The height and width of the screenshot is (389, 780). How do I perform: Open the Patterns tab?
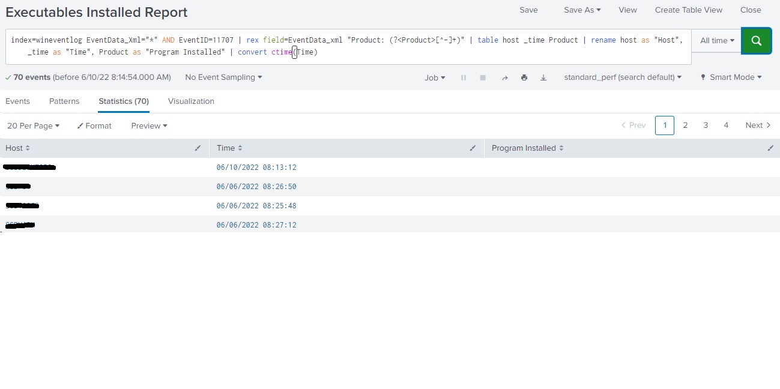click(x=64, y=101)
